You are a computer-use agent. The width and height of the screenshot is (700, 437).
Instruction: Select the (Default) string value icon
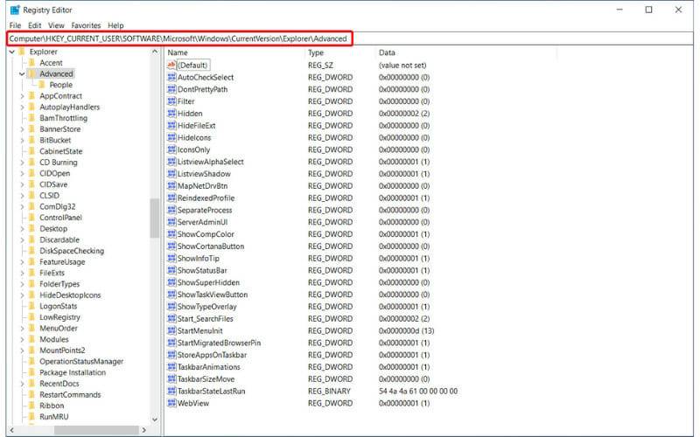(171, 65)
